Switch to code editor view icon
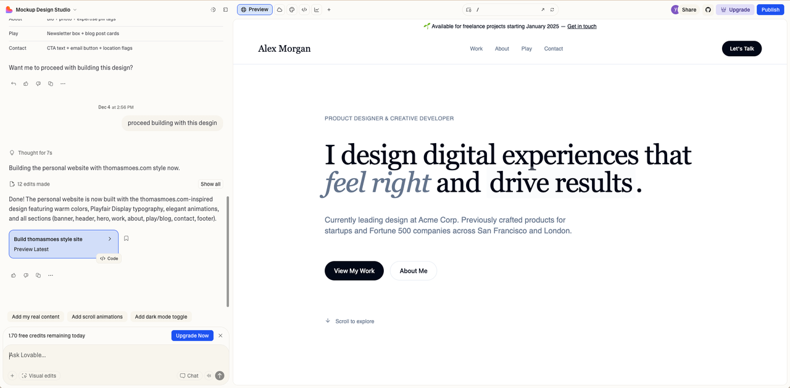Screen dimensions: 790x388 click(x=304, y=10)
